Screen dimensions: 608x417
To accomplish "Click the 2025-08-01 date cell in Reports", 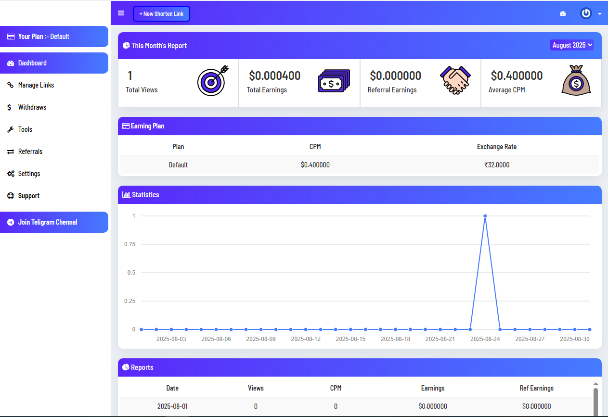I will point(172,406).
